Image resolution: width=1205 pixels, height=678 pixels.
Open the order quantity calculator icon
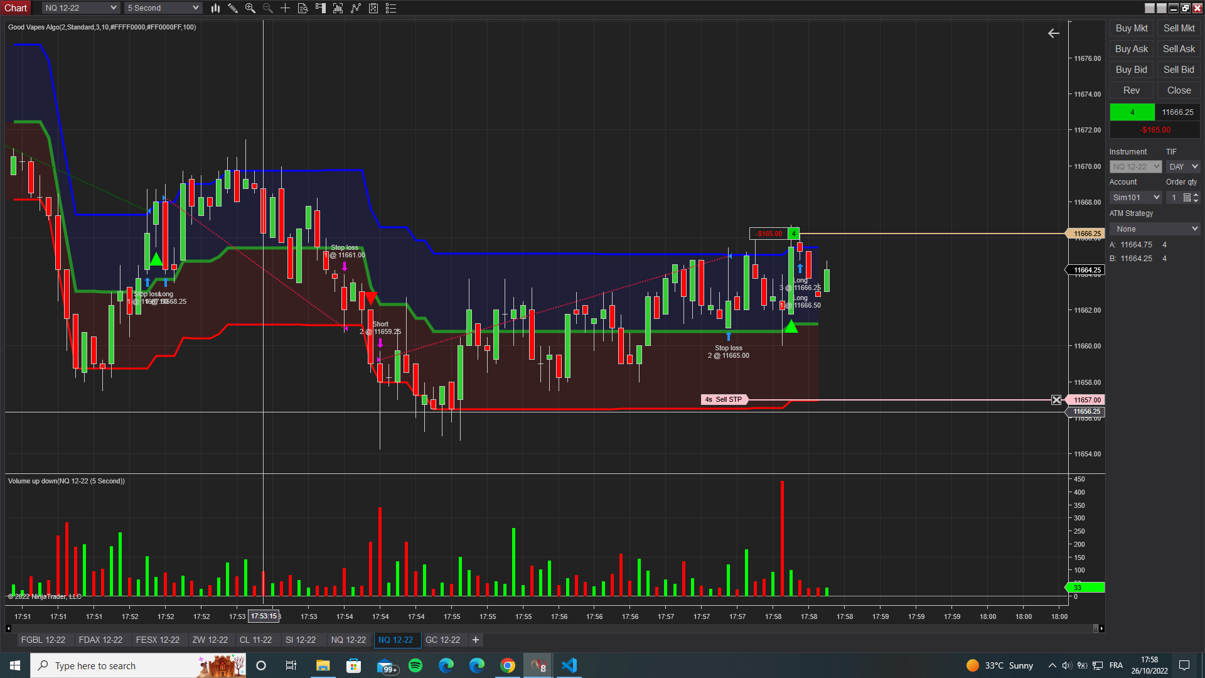(x=1187, y=198)
